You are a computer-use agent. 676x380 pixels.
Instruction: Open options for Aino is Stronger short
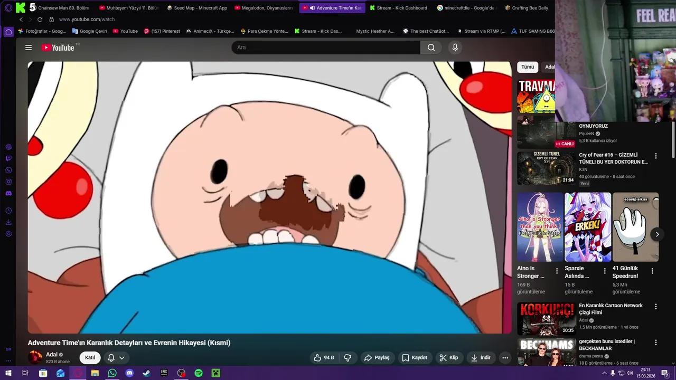(557, 271)
